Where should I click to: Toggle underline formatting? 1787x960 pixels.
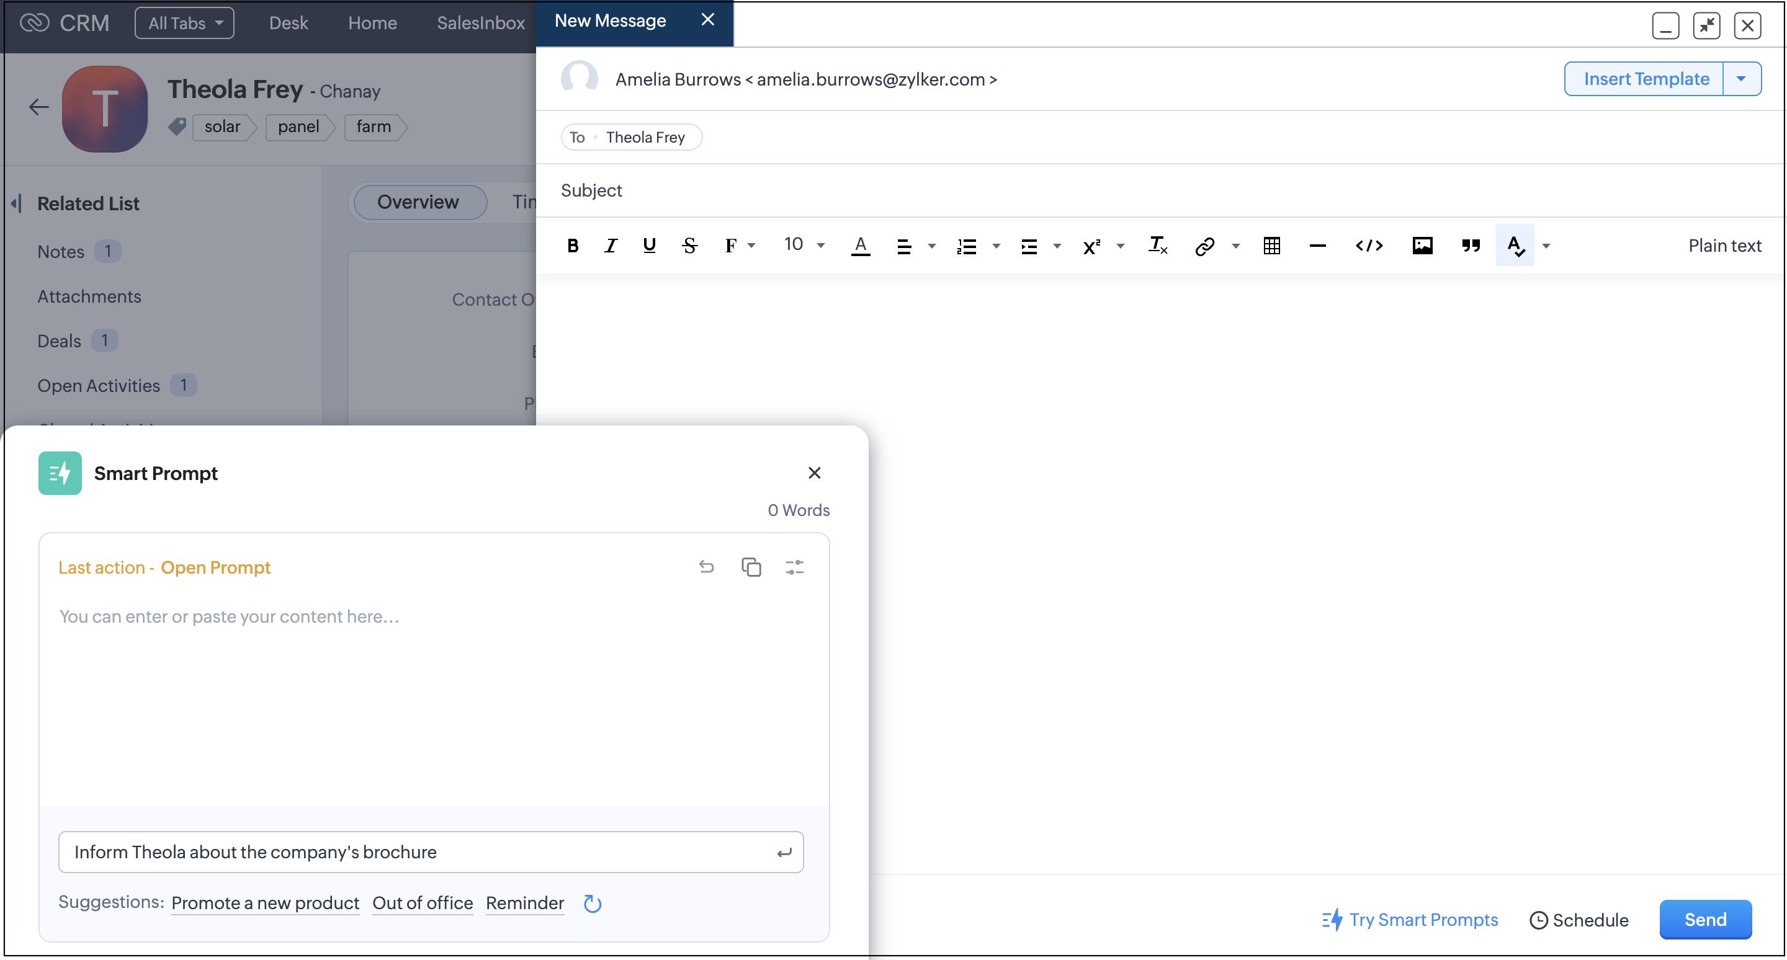tap(648, 246)
